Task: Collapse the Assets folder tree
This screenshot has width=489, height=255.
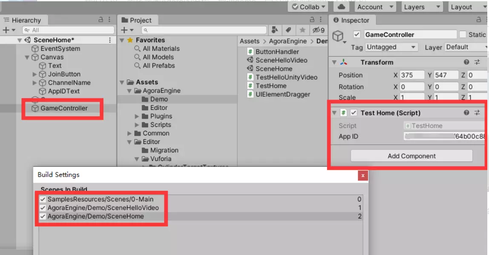Action: (122, 82)
